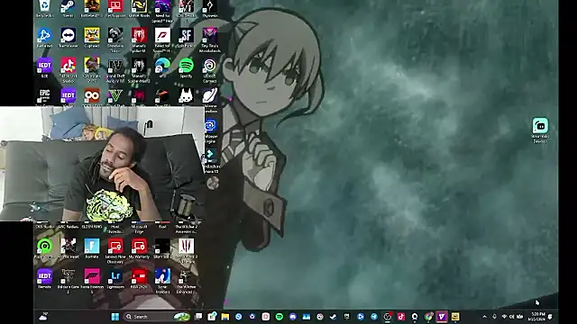Open the TikTok app in the taskbar
Viewport: 577px width, 324px height.
(x=401, y=317)
